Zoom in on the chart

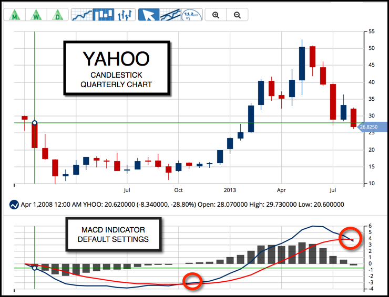tap(216, 15)
